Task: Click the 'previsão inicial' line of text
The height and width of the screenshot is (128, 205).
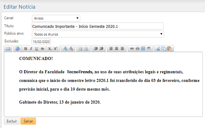Action: click(65, 89)
